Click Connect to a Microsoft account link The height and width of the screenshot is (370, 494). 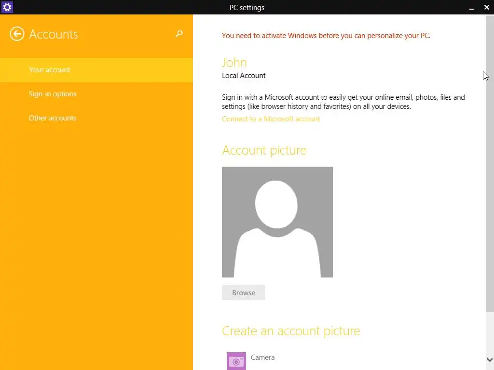pyautogui.click(x=271, y=119)
